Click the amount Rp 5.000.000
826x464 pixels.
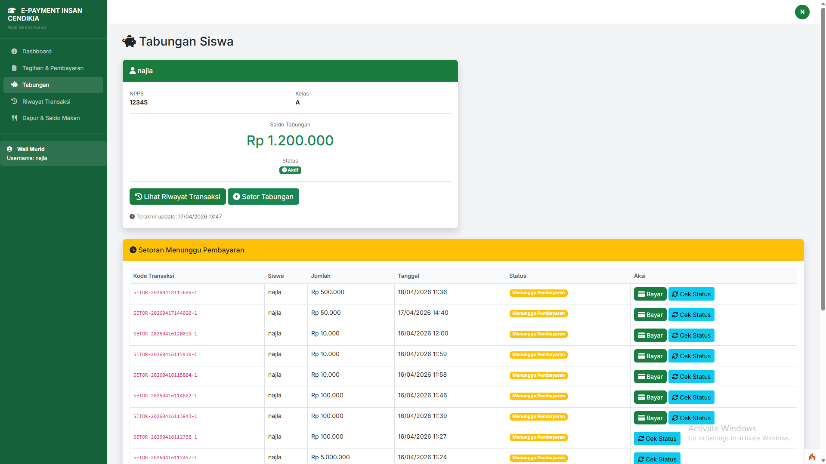[331, 457]
